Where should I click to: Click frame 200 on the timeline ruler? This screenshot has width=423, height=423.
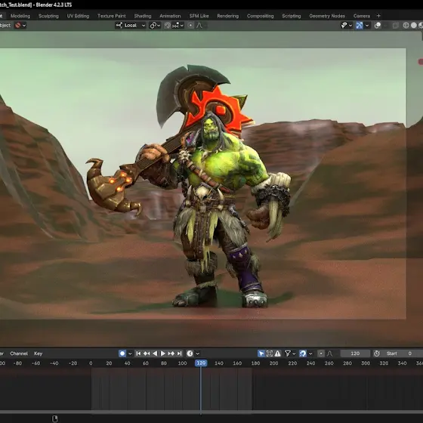click(273, 363)
